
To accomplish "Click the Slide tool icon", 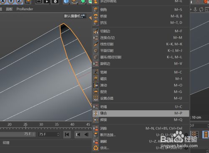I will click(x=96, y=85).
